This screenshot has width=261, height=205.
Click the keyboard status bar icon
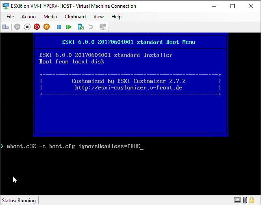coord(237,200)
